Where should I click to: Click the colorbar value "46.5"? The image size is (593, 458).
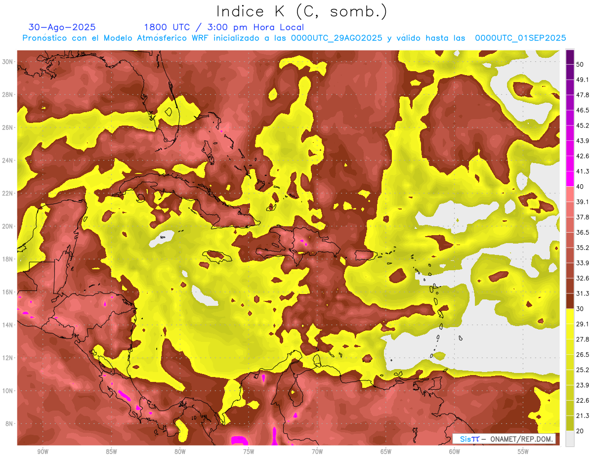[582, 110]
